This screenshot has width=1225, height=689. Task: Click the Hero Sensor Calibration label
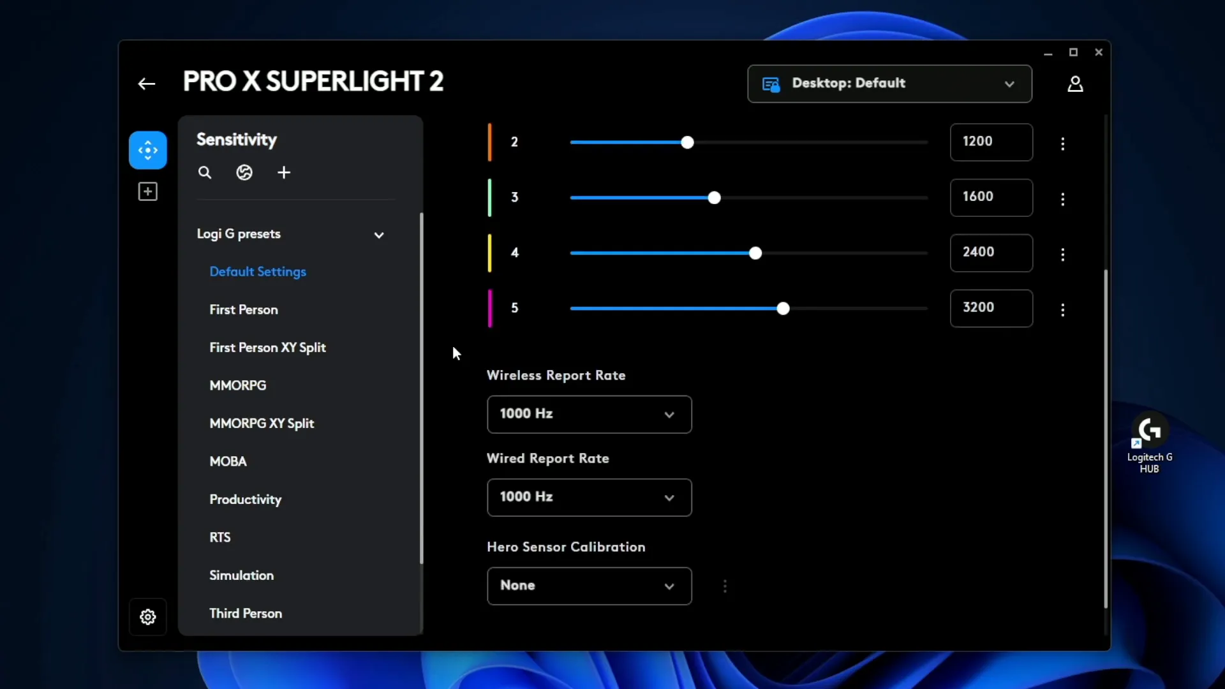coord(566,547)
